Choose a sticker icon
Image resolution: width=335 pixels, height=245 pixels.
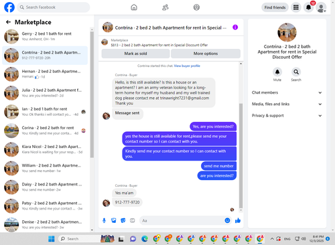[x=123, y=220]
